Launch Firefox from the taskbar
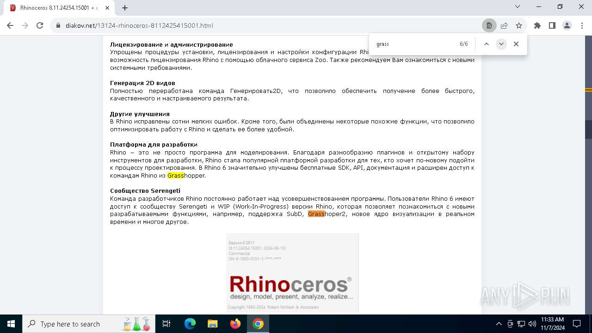592x333 pixels. pos(235,324)
